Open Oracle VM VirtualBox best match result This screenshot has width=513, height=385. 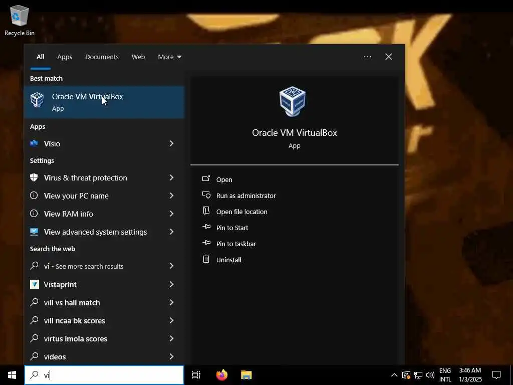pos(104,102)
